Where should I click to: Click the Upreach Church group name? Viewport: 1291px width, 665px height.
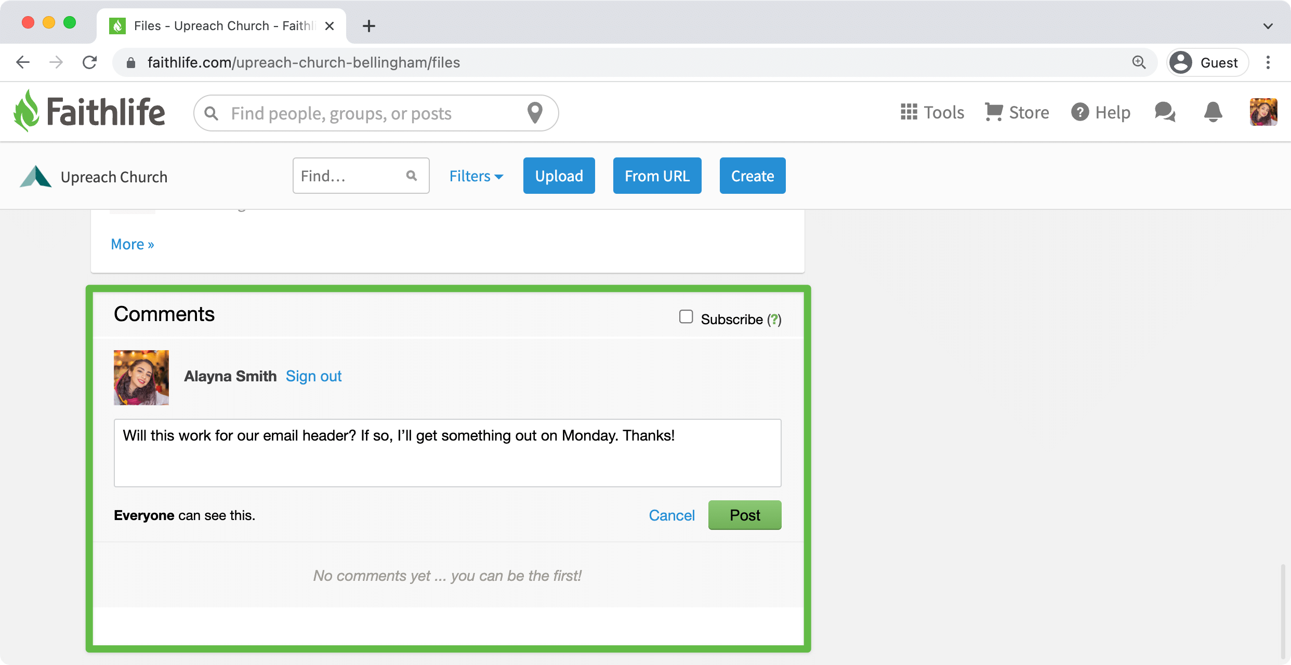pos(114,177)
